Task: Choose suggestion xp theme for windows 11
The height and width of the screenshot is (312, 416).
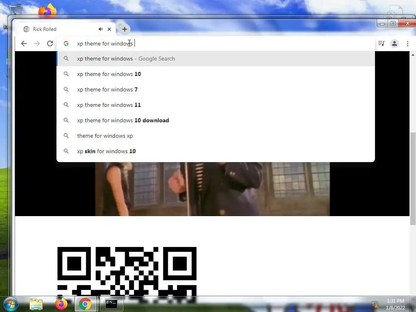Action: pyautogui.click(x=216, y=105)
